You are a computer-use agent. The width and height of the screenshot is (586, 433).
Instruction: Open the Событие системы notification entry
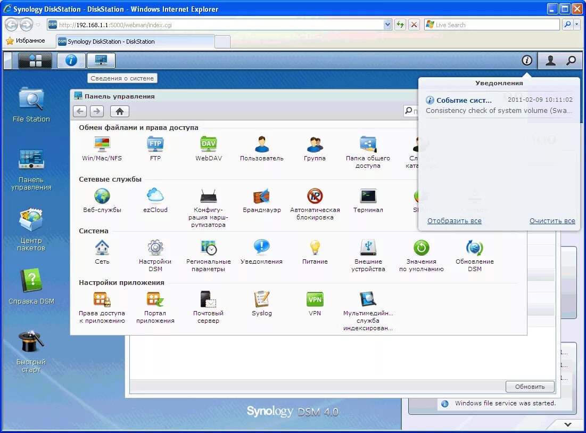499,105
